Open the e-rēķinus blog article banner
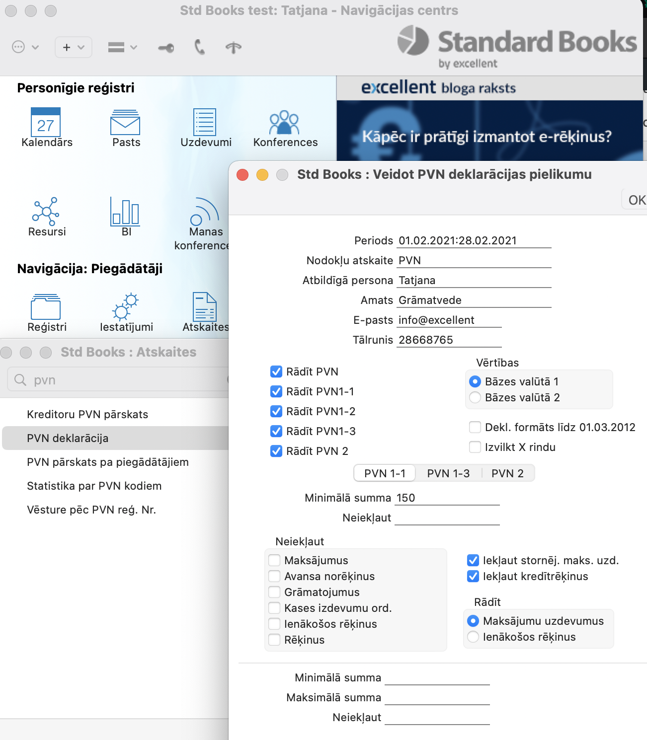This screenshot has width=647, height=740. click(x=489, y=131)
